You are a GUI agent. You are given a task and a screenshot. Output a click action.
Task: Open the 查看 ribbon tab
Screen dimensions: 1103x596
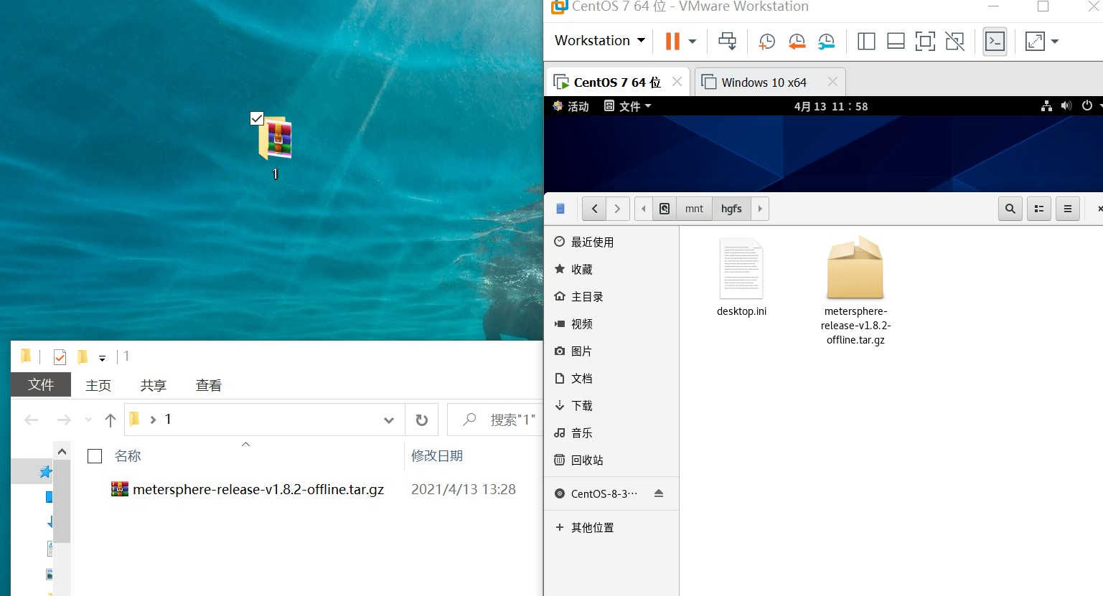click(x=209, y=385)
